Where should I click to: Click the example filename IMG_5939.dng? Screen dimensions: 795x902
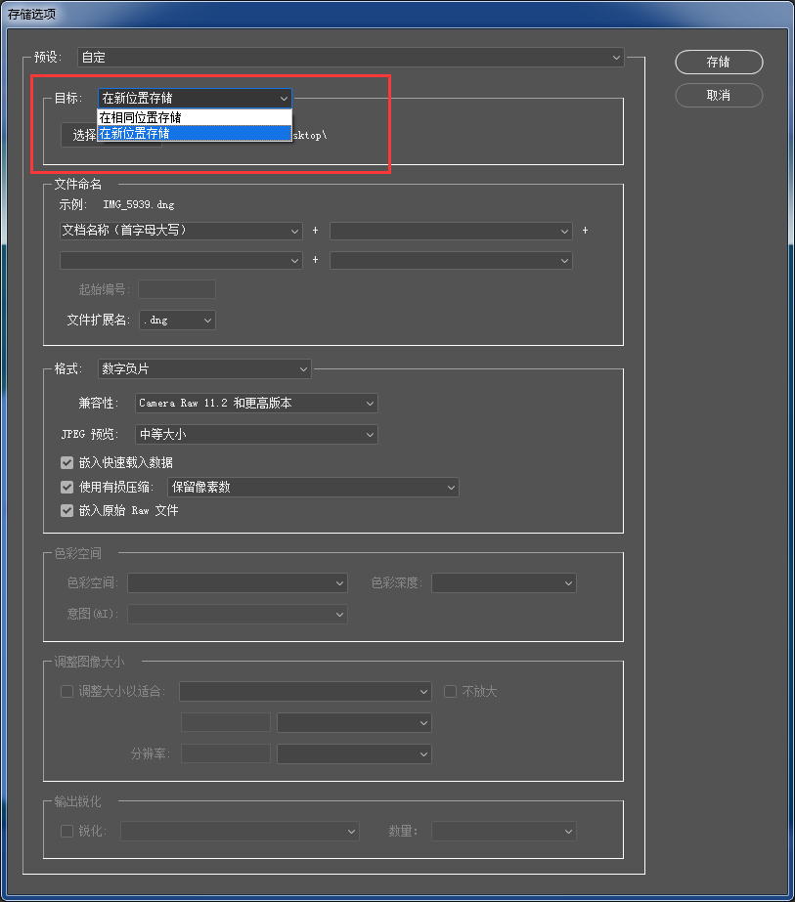(139, 204)
